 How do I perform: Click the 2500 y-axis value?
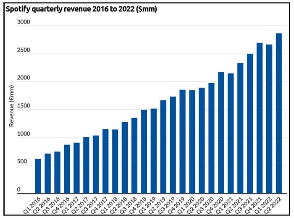tap(24, 50)
